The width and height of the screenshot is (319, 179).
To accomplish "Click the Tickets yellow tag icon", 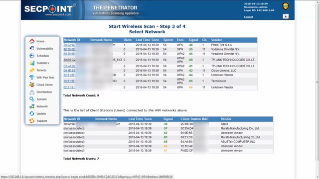I will (32, 70).
